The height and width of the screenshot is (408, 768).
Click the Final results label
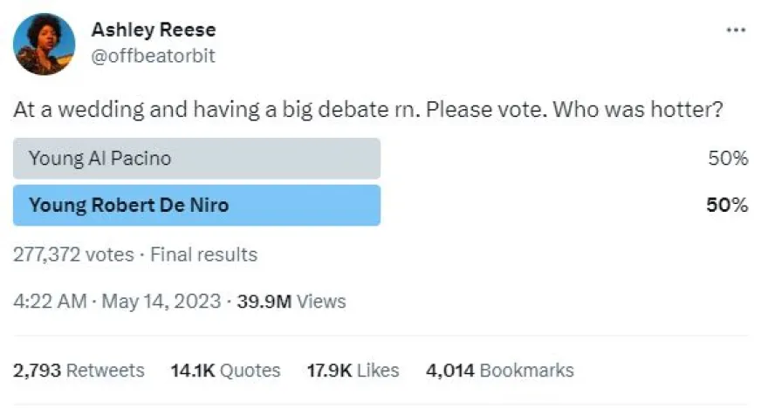tap(204, 255)
